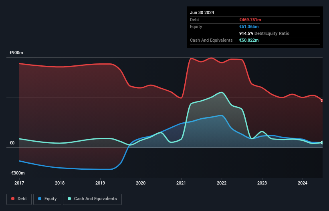Click the red Debt legend dot
The height and width of the screenshot is (211, 329).
[13, 199]
